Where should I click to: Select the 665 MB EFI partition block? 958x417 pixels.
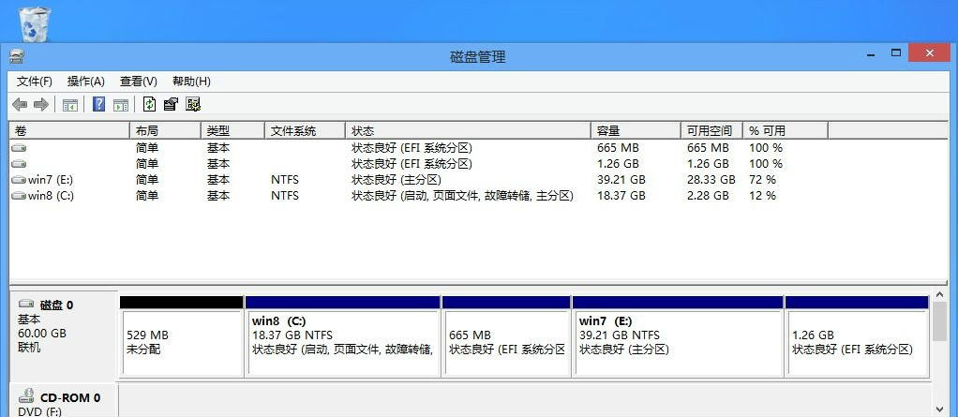pyautogui.click(x=506, y=336)
